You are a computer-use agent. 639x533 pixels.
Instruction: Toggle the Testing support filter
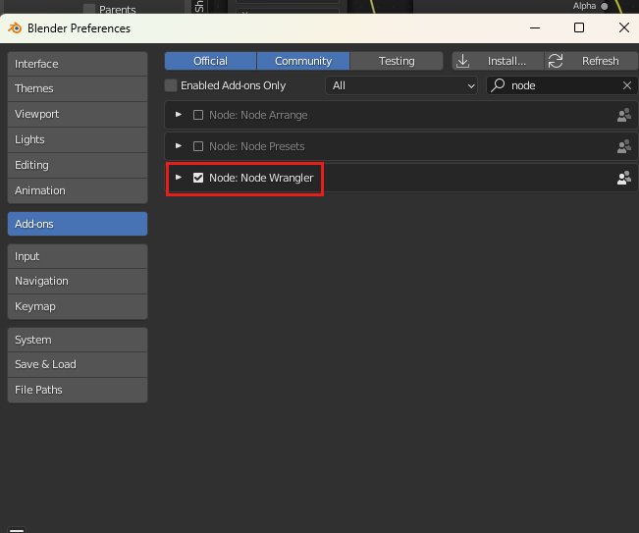pos(397,61)
